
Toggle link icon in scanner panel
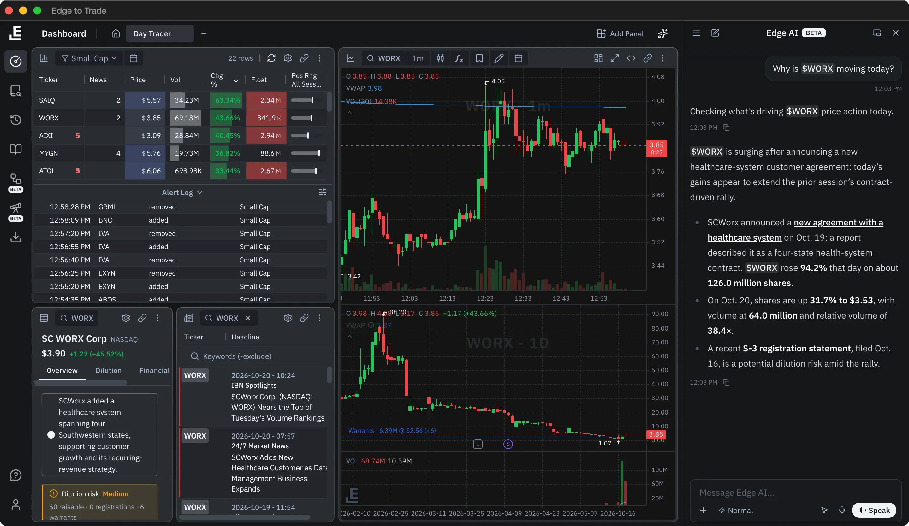304,58
